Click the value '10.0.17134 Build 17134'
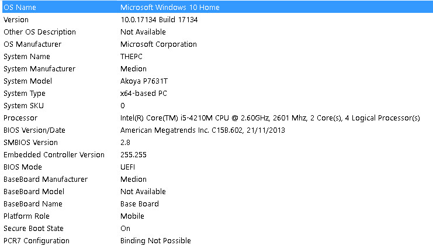The width and height of the screenshot is (433, 245). (159, 20)
